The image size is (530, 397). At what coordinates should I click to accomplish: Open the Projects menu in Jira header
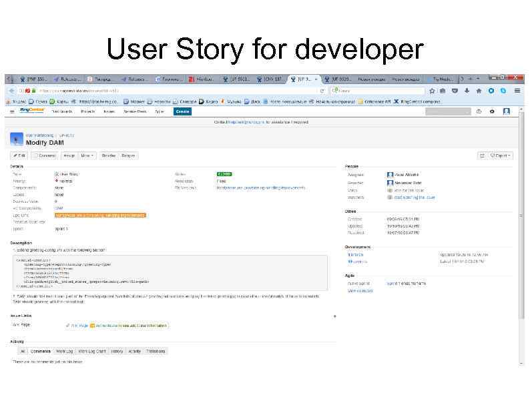coord(88,111)
